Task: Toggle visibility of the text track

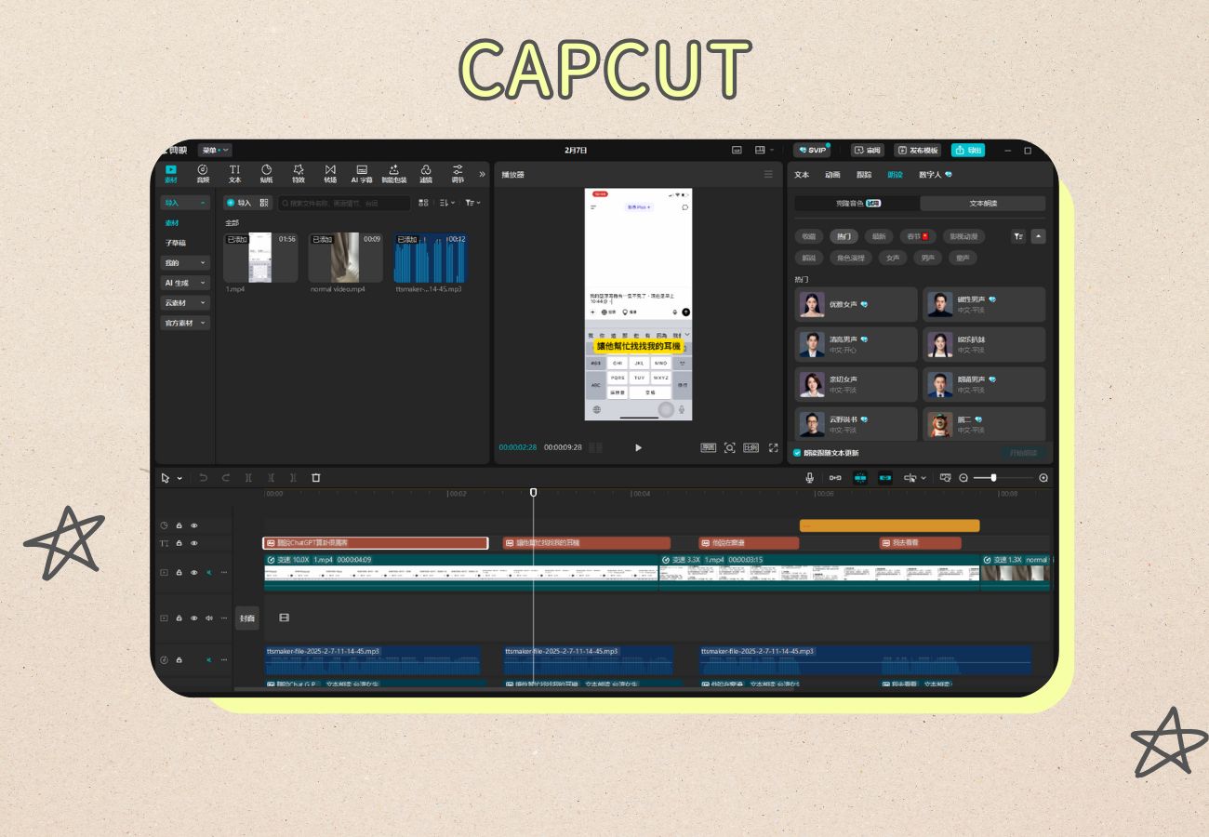Action: 194,543
